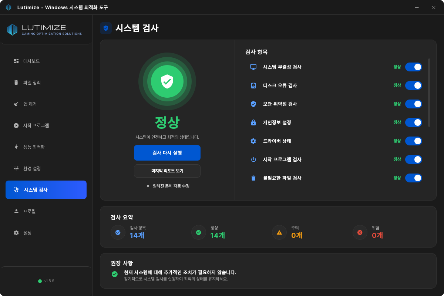Click the Lutimize logo in sidebar

tap(44, 30)
